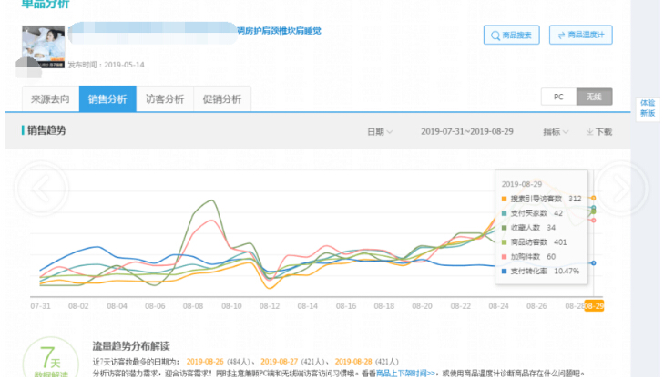Click the blue 支付转化率 legend swatch

click(x=504, y=271)
